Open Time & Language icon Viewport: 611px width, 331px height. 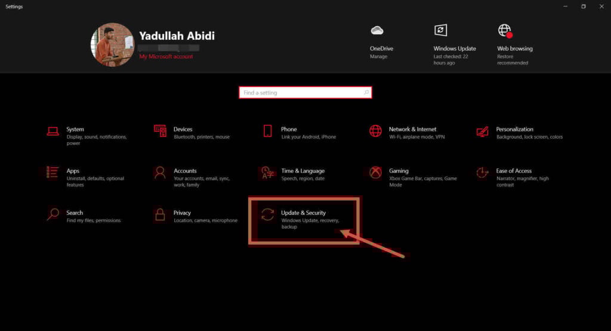(267, 173)
